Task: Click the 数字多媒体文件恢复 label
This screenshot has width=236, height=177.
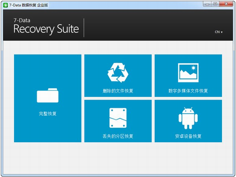Action: click(188, 91)
